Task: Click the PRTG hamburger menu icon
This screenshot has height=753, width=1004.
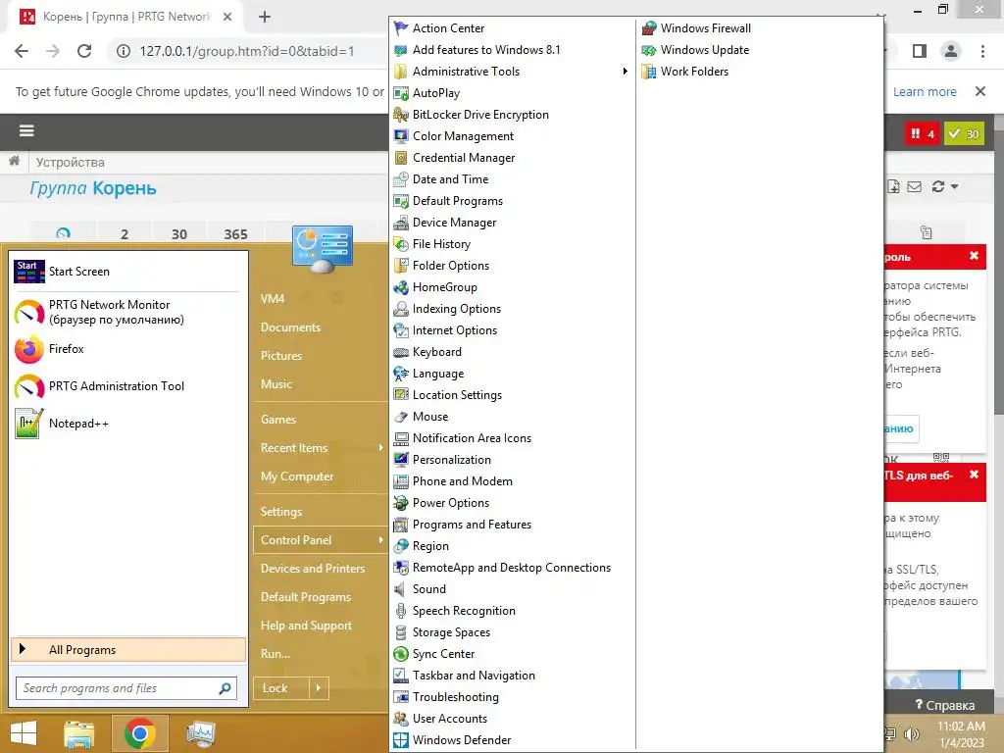Action: [x=26, y=131]
